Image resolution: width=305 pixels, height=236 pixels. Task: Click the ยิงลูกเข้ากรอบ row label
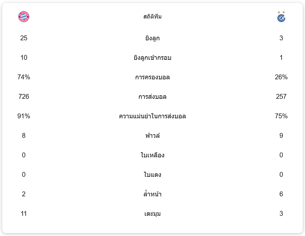click(x=152, y=58)
